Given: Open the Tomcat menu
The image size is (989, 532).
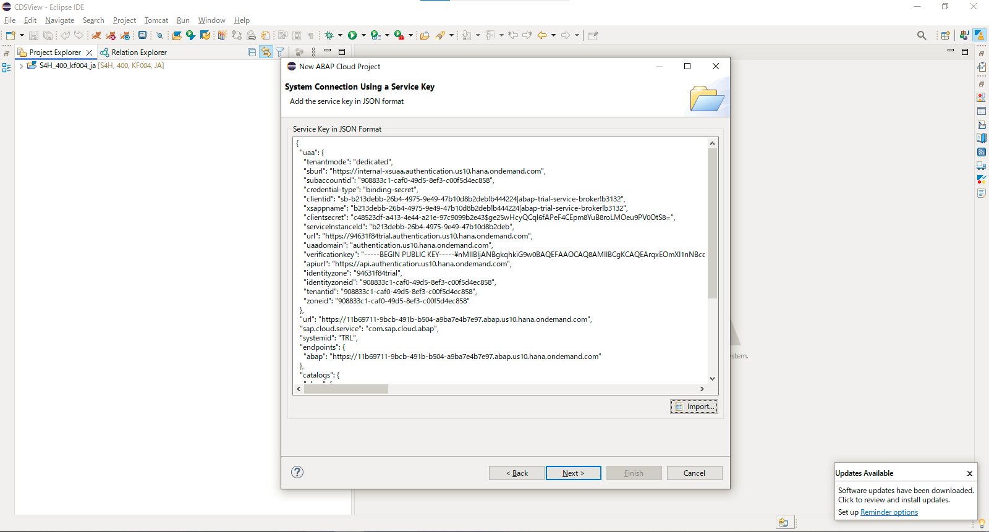Looking at the screenshot, I should [156, 20].
